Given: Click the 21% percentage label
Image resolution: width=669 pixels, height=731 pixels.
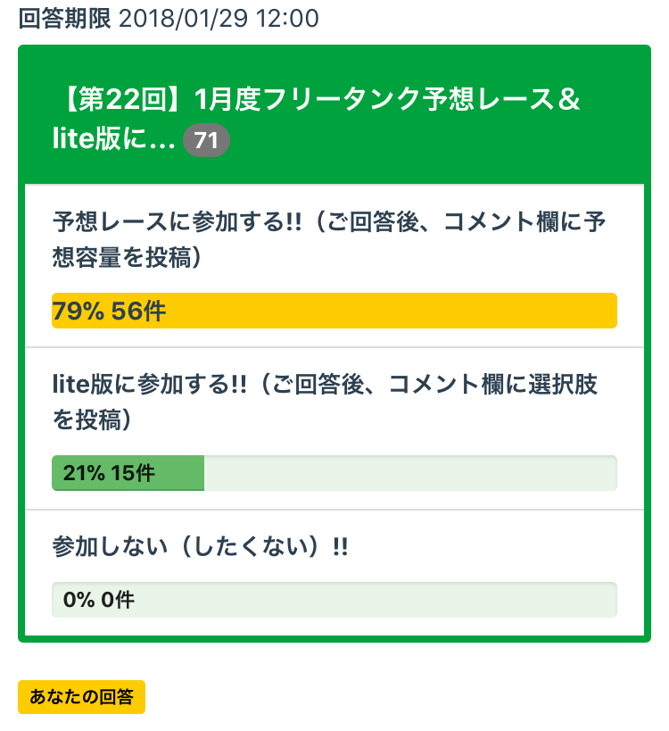Looking at the screenshot, I should click(84, 473).
